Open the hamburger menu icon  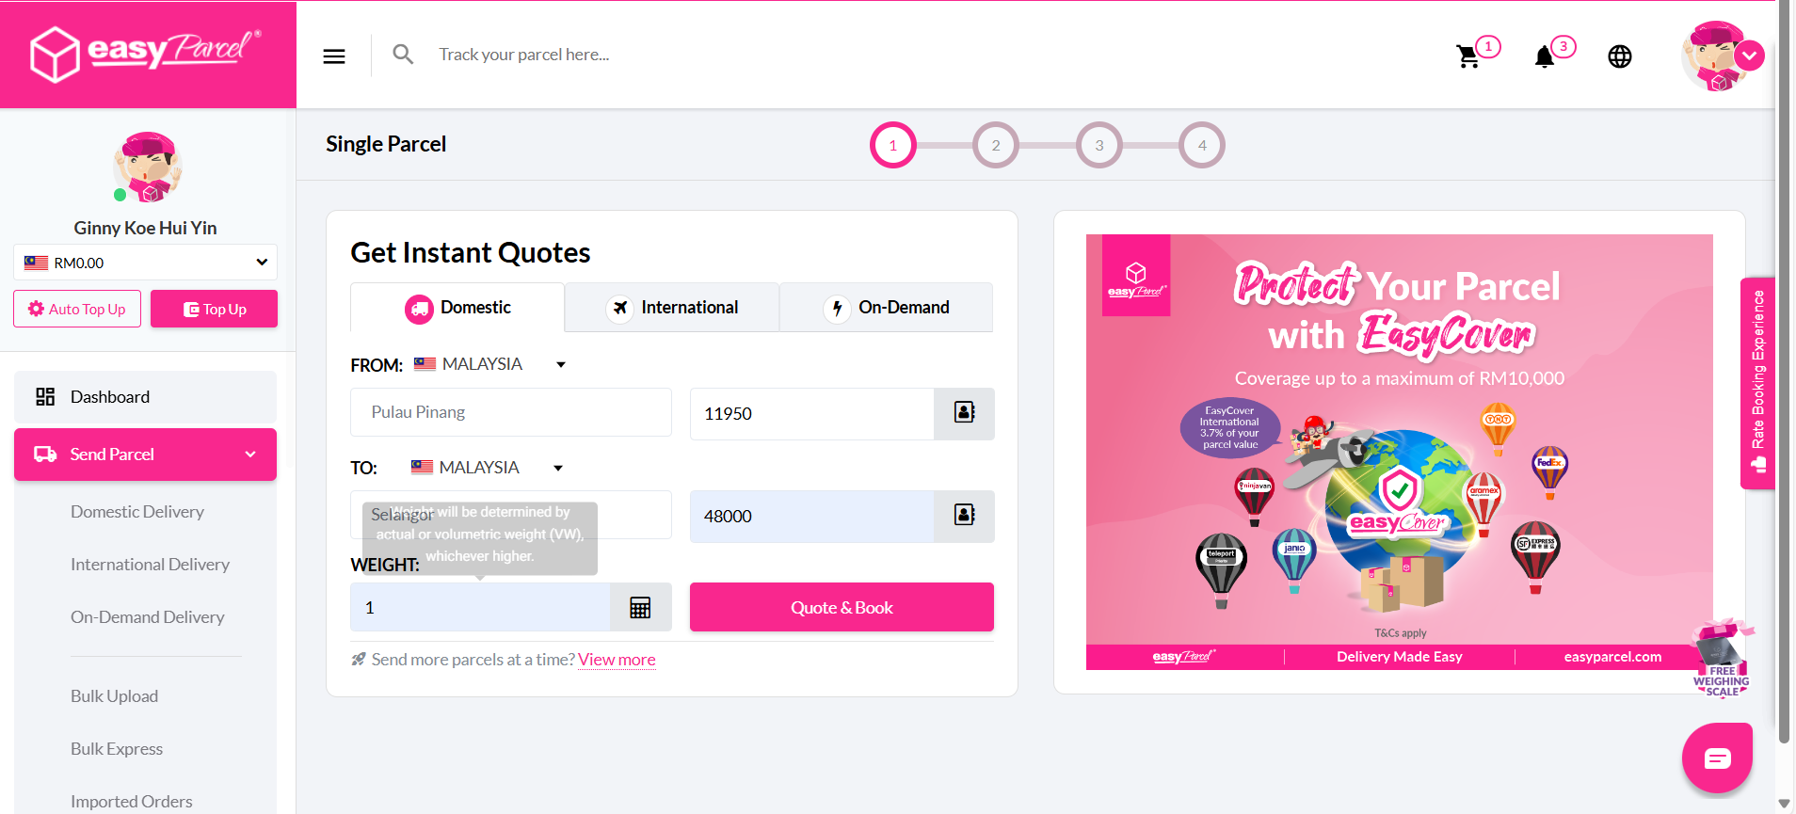coord(334,56)
